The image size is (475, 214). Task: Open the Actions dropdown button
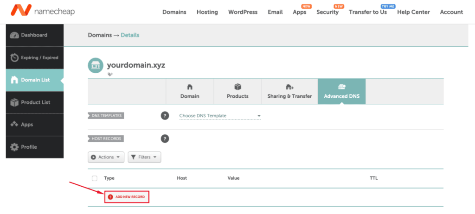coord(106,157)
